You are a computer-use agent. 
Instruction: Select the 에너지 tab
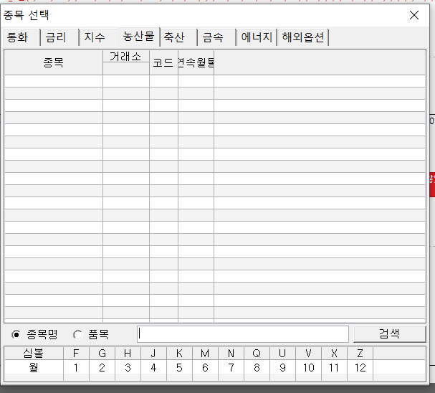pyautogui.click(x=257, y=37)
